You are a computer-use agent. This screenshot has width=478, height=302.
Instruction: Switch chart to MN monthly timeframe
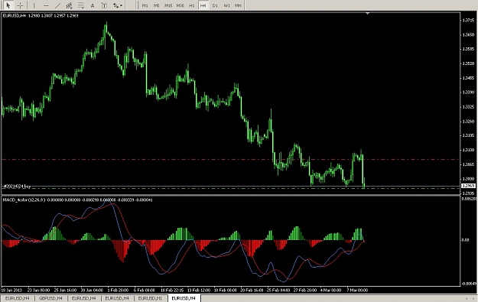point(238,5)
